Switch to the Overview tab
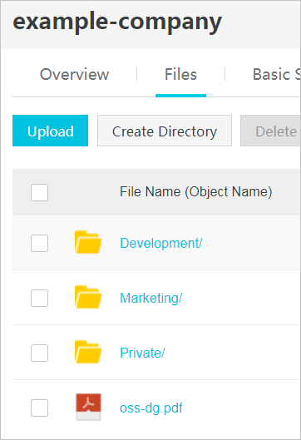The height and width of the screenshot is (440, 301). click(x=74, y=74)
